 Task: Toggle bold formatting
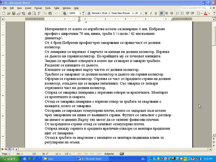(146, 13)
